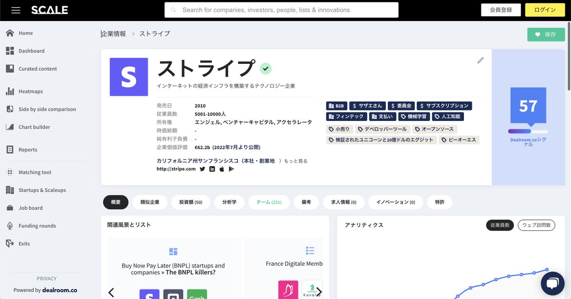The height and width of the screenshot is (299, 571).
Task: Click the search magnifier icon
Action: click(174, 10)
